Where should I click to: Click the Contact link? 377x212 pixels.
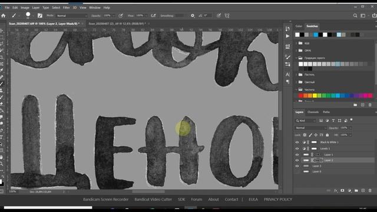coord(232,199)
